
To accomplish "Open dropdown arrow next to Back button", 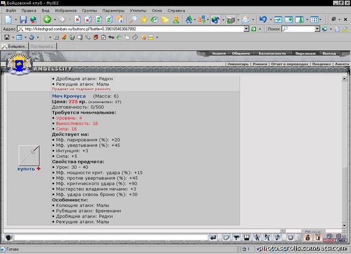I will click(x=55, y=20).
